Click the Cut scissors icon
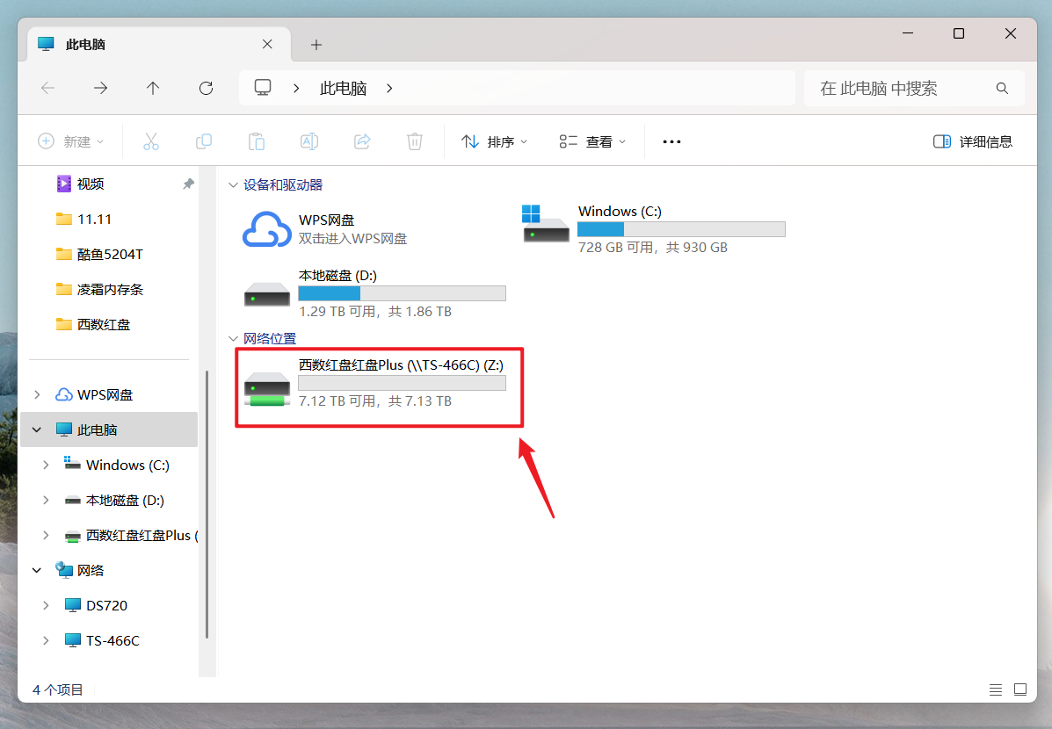 tap(151, 141)
